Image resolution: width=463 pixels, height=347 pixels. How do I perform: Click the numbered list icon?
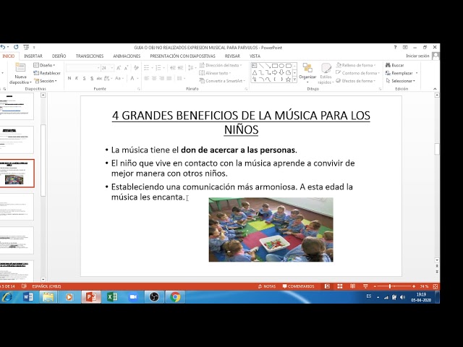pyautogui.click(x=158, y=68)
